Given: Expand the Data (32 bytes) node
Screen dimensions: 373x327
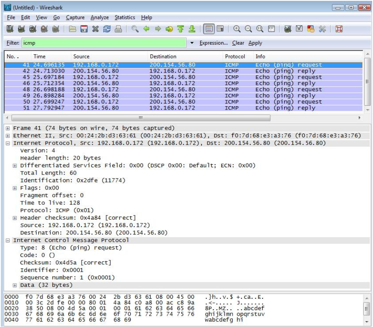Looking at the screenshot, I should [x=16, y=285].
